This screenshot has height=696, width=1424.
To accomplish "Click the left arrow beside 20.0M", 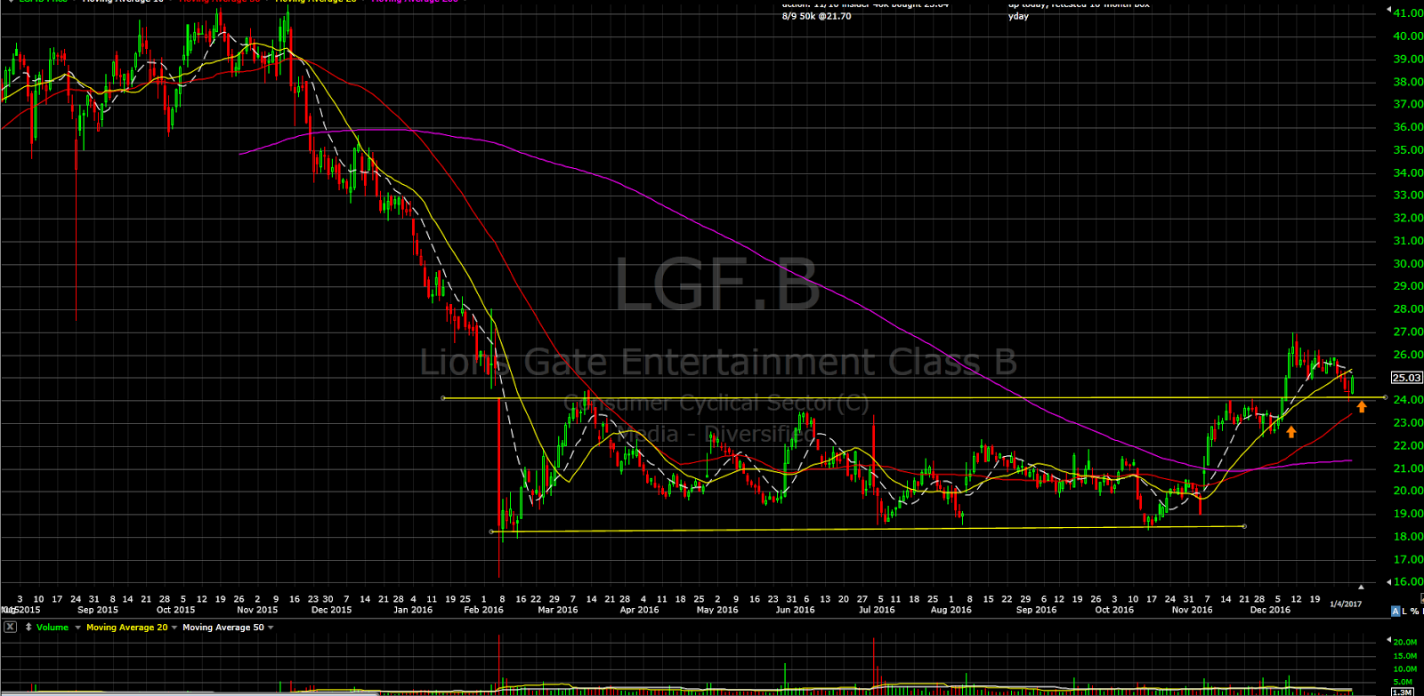I will (x=1388, y=641).
